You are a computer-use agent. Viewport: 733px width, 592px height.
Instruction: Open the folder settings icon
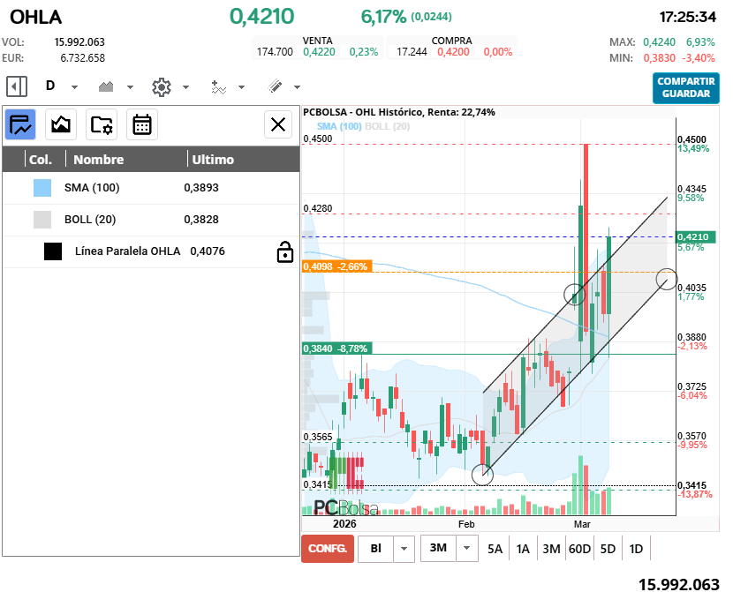click(x=102, y=124)
